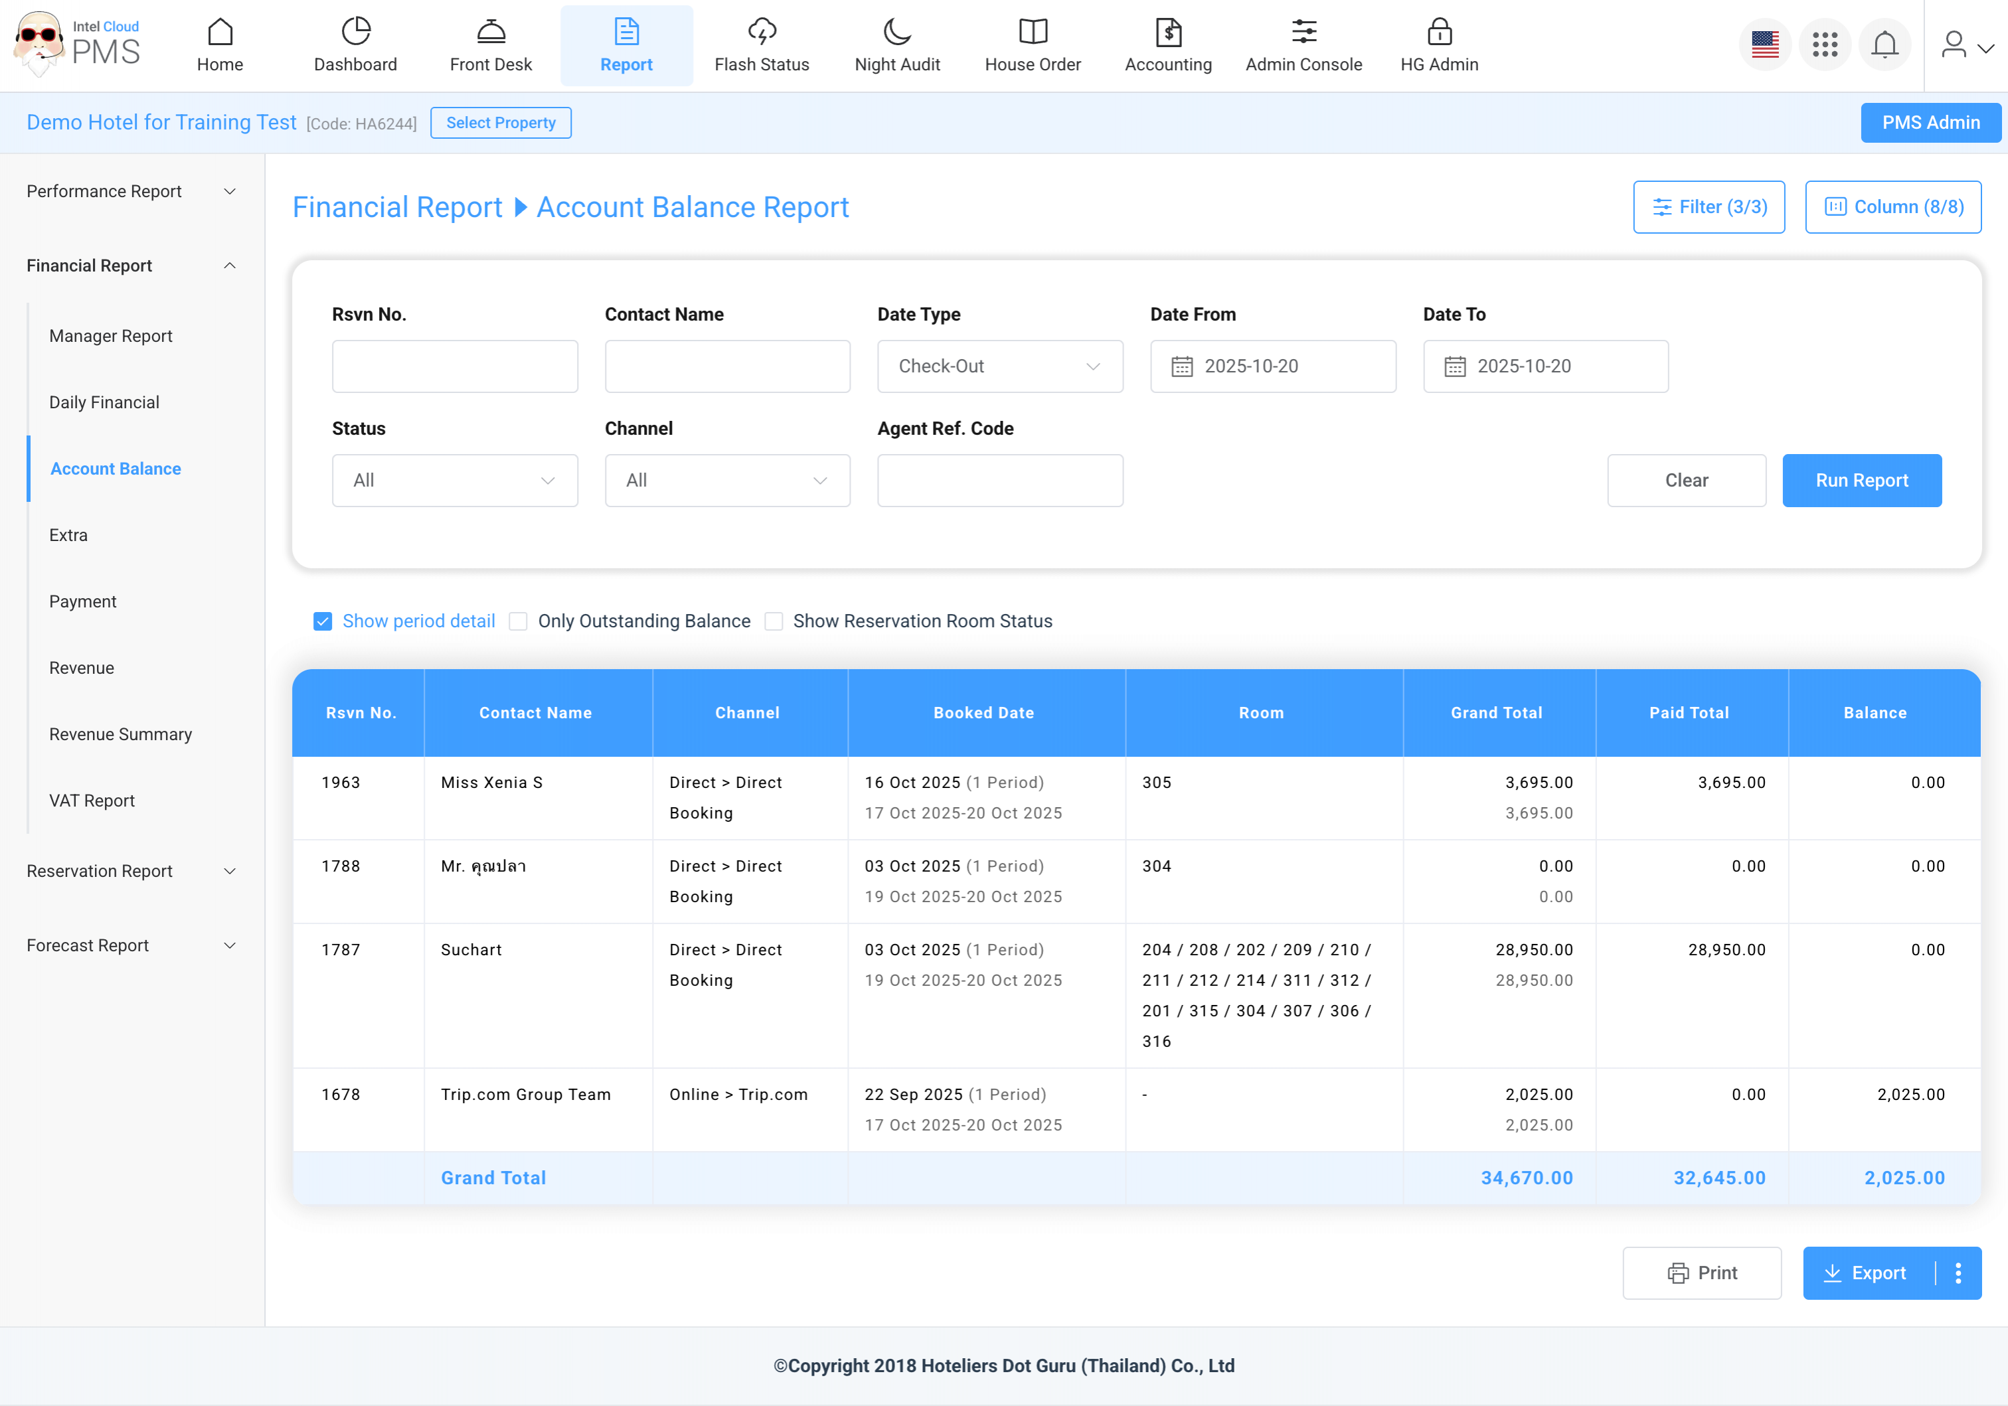Open the Status All dropdown
This screenshot has height=1406, width=2008.
click(x=455, y=480)
